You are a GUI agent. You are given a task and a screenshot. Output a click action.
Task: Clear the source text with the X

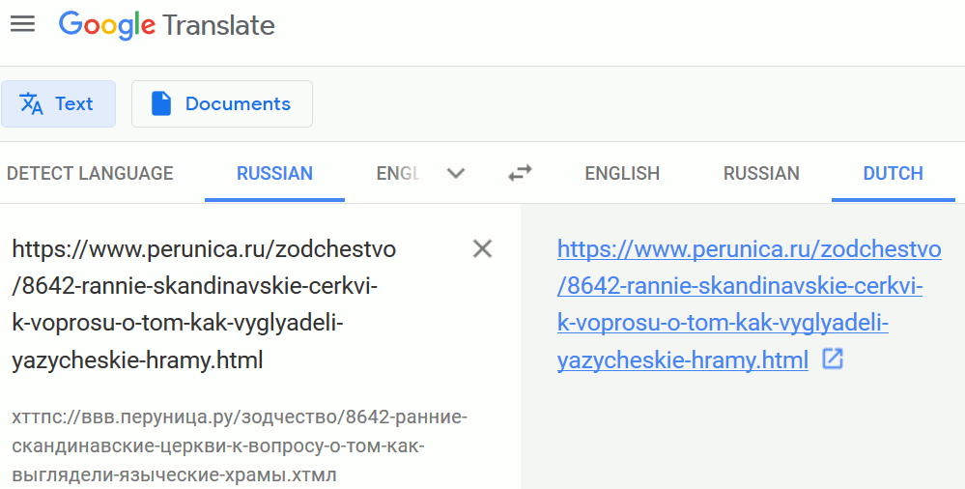click(x=483, y=248)
